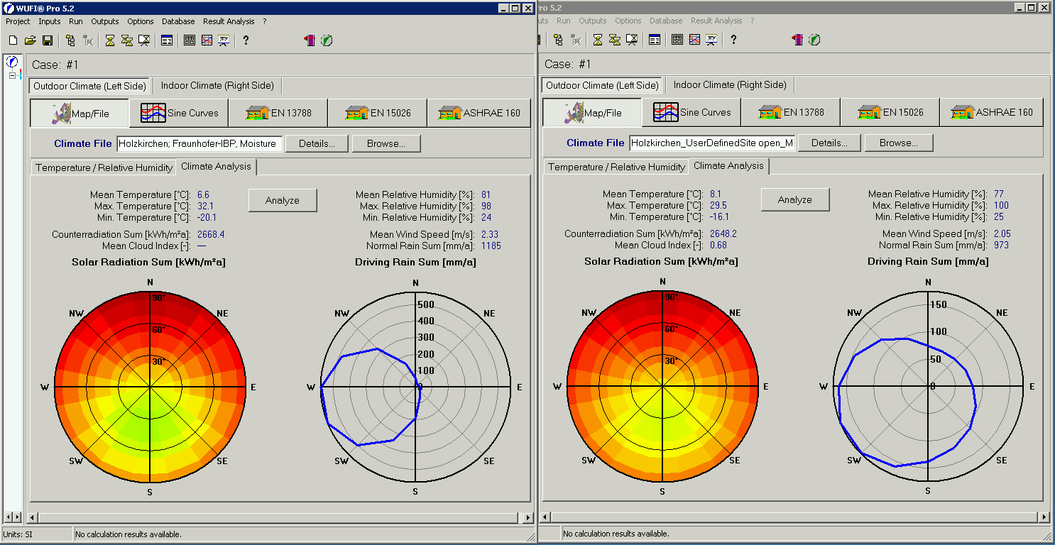Click Climate File field with Holzkirchen_UserDefinedSite text
Image resolution: width=1055 pixels, height=545 pixels.
click(x=711, y=143)
